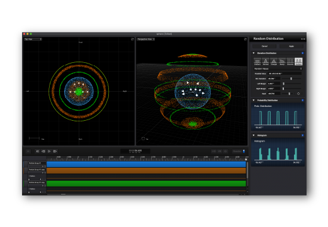Select the Uniform distribution icon

click(x=257, y=62)
